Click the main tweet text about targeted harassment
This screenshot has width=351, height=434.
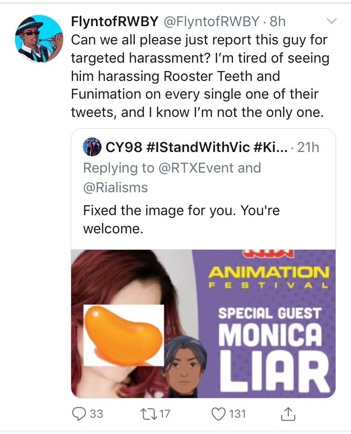(x=199, y=76)
